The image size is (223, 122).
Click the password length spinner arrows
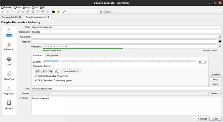[206, 62]
